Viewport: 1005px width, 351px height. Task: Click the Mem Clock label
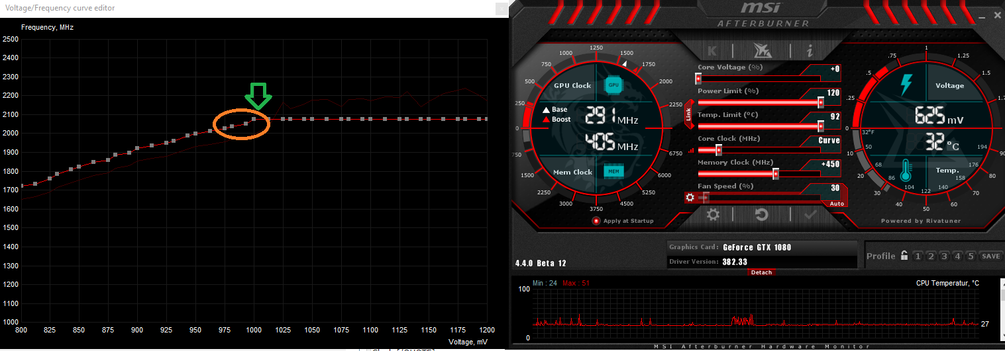tap(572, 173)
